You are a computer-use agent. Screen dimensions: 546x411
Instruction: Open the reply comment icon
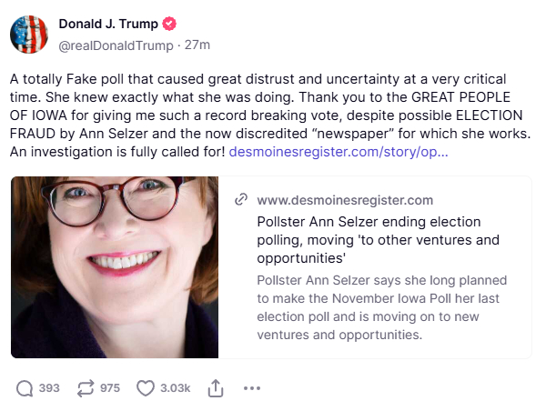(x=25, y=387)
